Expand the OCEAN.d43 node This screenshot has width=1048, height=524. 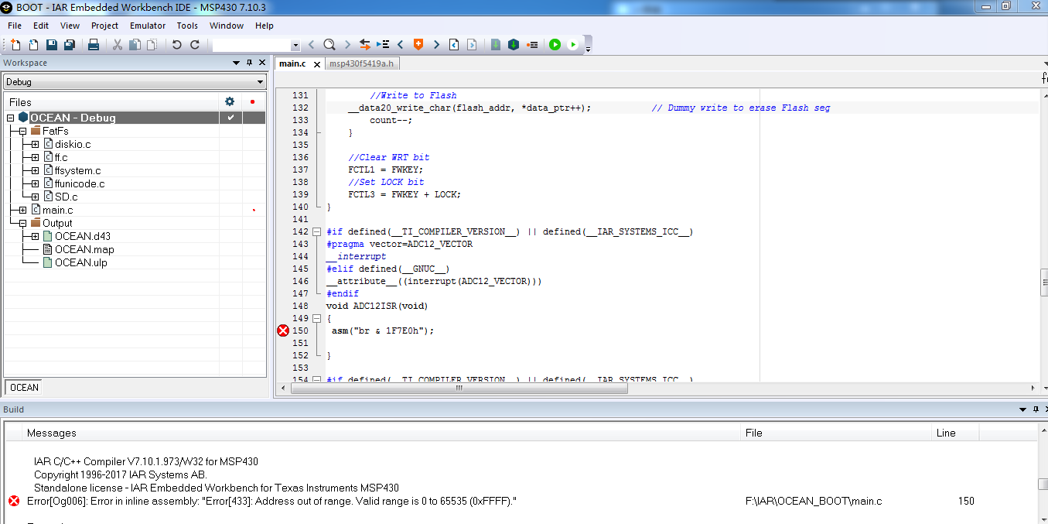35,236
